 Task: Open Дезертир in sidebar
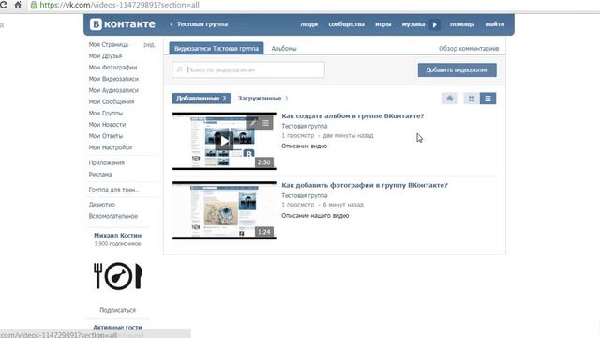[x=102, y=205]
